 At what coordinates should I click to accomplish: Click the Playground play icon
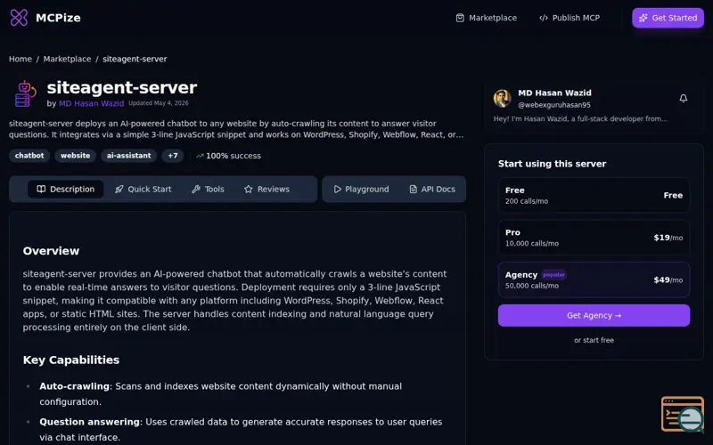pos(337,189)
